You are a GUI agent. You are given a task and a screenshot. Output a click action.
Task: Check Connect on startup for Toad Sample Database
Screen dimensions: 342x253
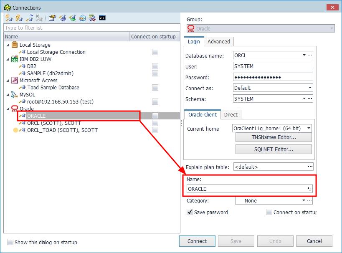click(155, 88)
